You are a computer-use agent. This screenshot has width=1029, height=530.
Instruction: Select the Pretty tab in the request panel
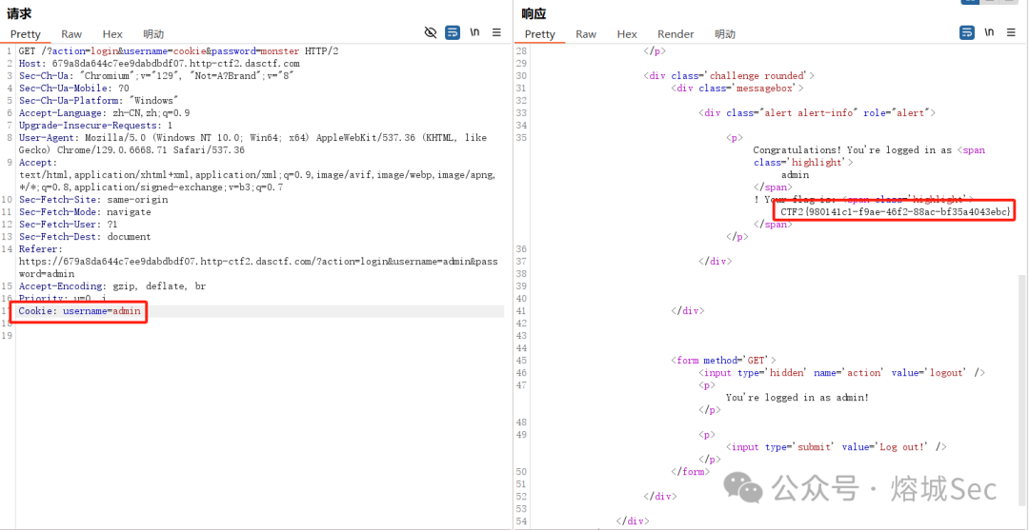click(26, 34)
